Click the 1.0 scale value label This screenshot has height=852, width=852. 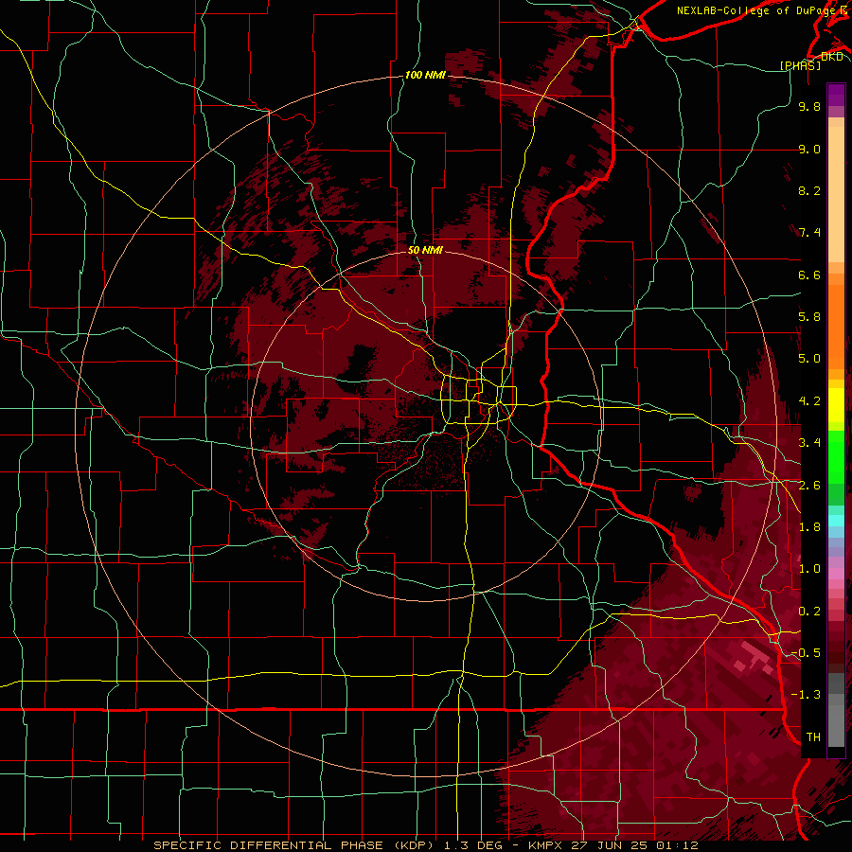(809, 569)
